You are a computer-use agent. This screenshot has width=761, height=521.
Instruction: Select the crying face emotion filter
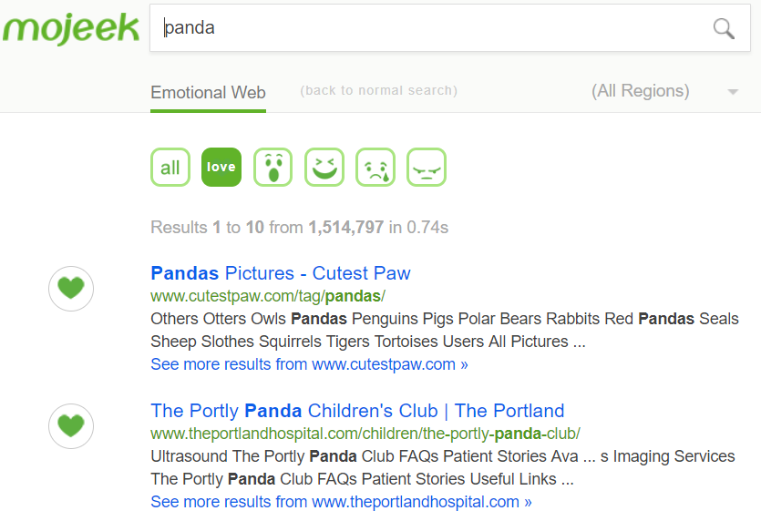tap(375, 167)
